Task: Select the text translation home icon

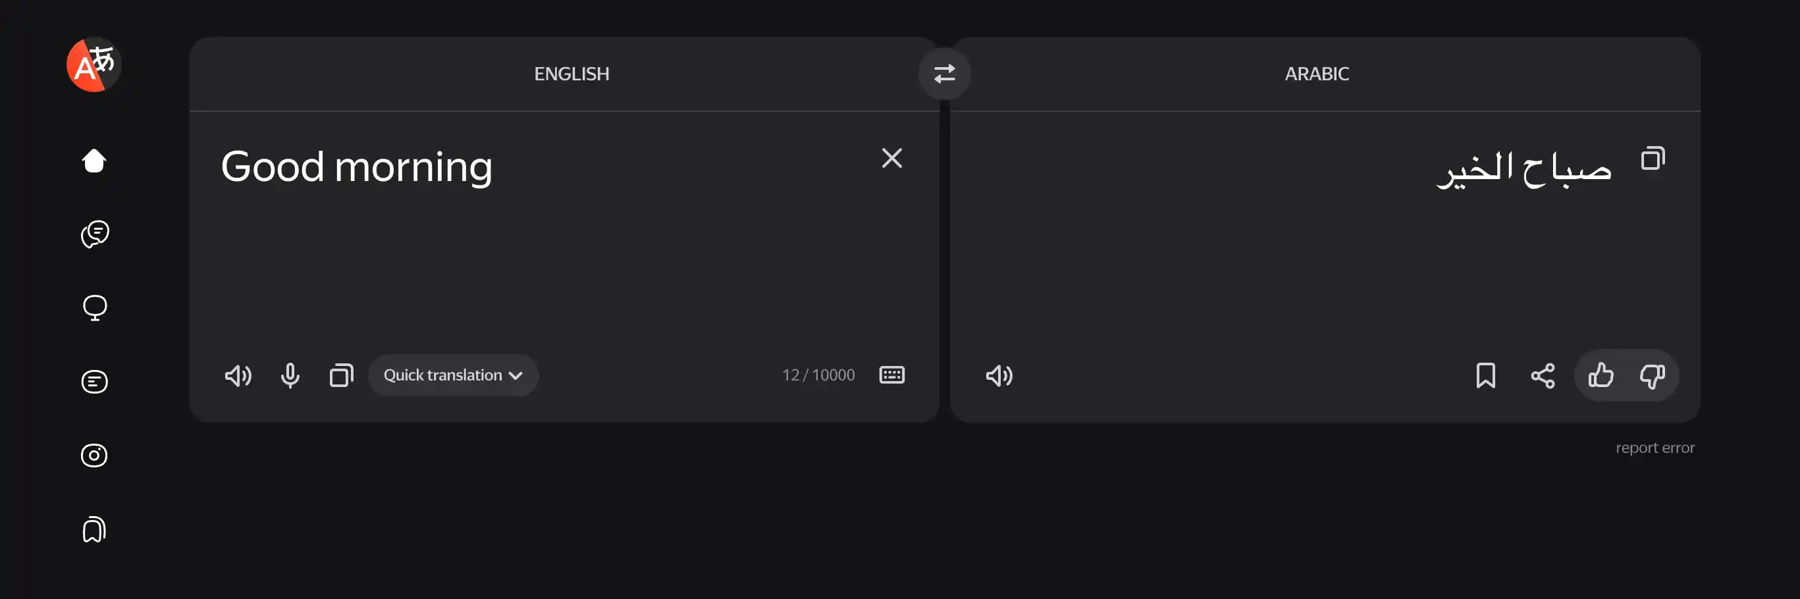Action: [x=93, y=160]
